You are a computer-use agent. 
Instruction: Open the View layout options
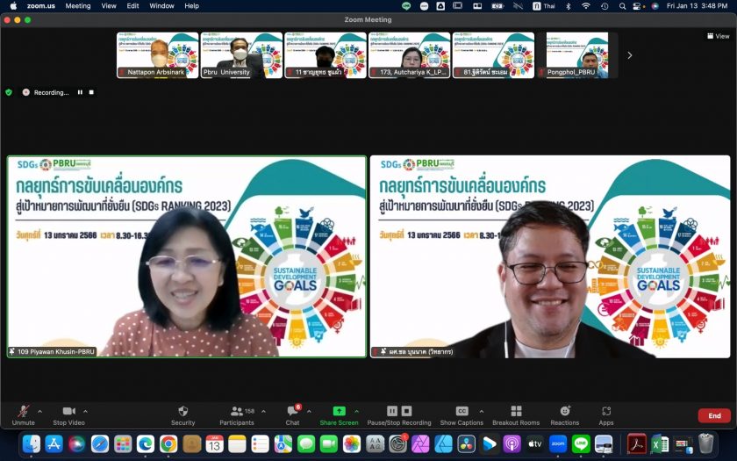click(x=718, y=36)
